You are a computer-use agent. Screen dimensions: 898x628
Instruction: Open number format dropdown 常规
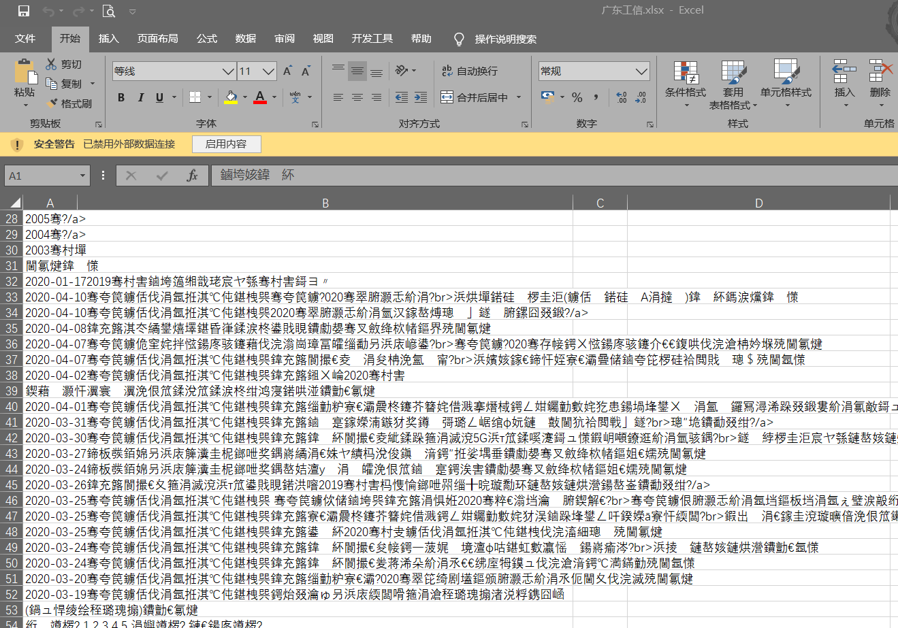coord(641,71)
